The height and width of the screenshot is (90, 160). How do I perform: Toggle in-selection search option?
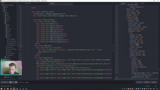coord(13,82)
